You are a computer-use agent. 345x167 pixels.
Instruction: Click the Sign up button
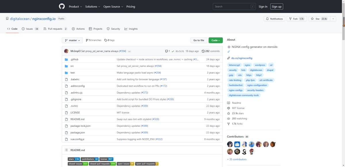(277, 7)
